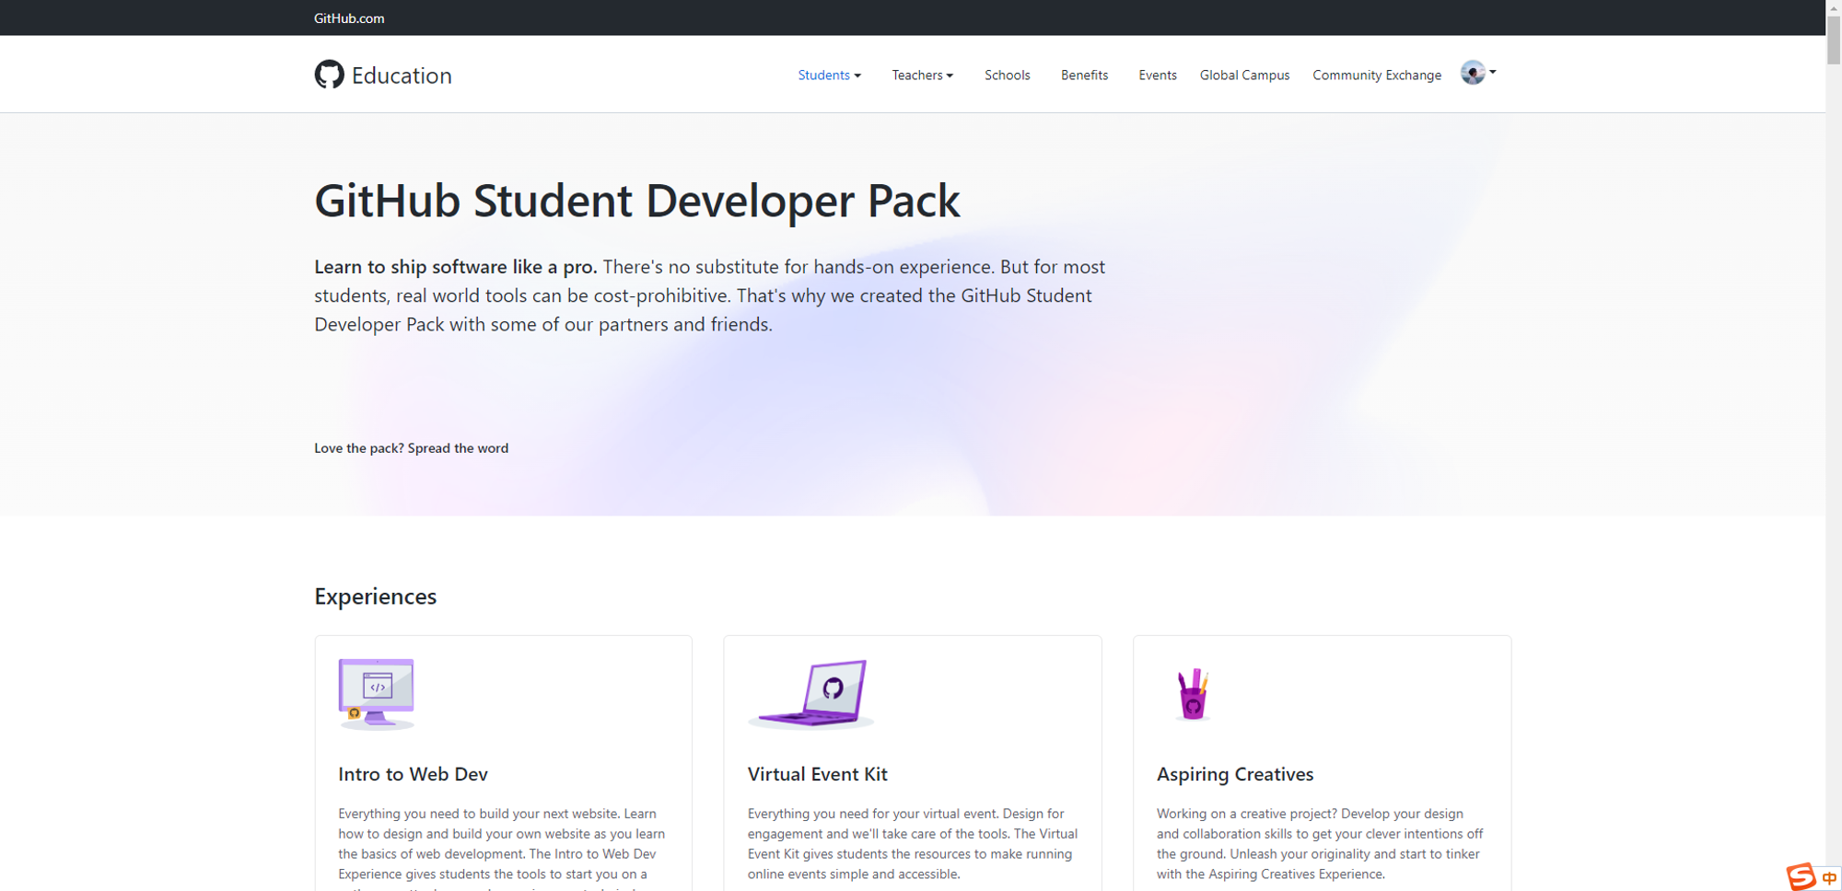The height and width of the screenshot is (891, 1842).
Task: Visit the Community Exchange page
Action: (x=1376, y=75)
